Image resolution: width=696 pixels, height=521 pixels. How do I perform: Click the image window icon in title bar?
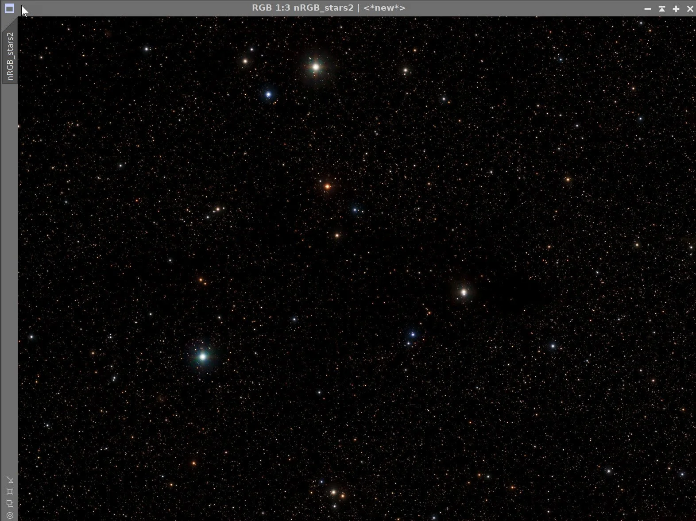tap(9, 8)
